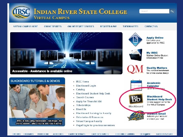Click Blackboard Student Help Desk sidebar heading
The height and width of the screenshot is (137, 183).
coord(159,98)
